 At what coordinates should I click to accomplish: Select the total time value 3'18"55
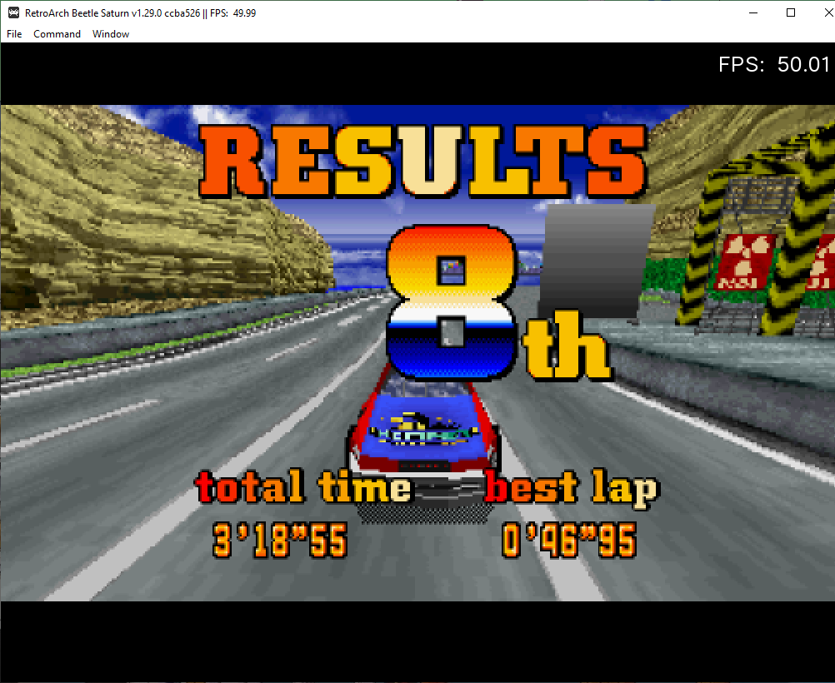coord(280,541)
